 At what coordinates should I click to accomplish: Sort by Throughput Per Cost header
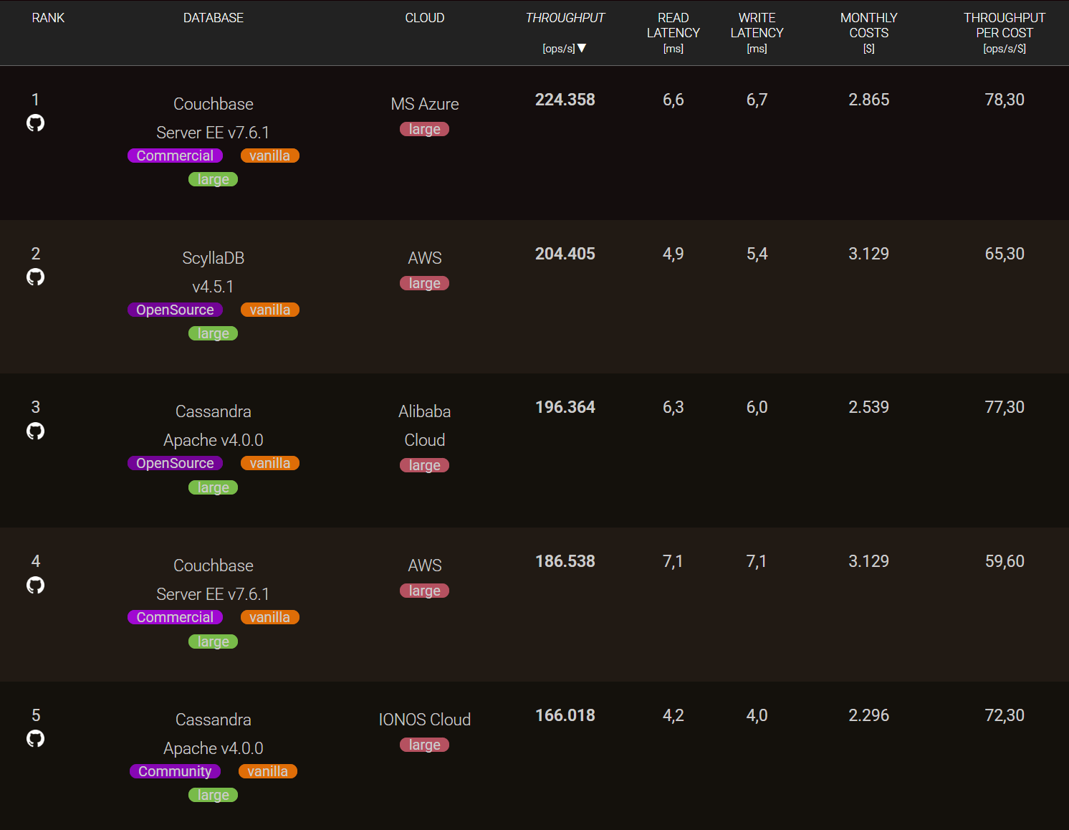click(1004, 26)
